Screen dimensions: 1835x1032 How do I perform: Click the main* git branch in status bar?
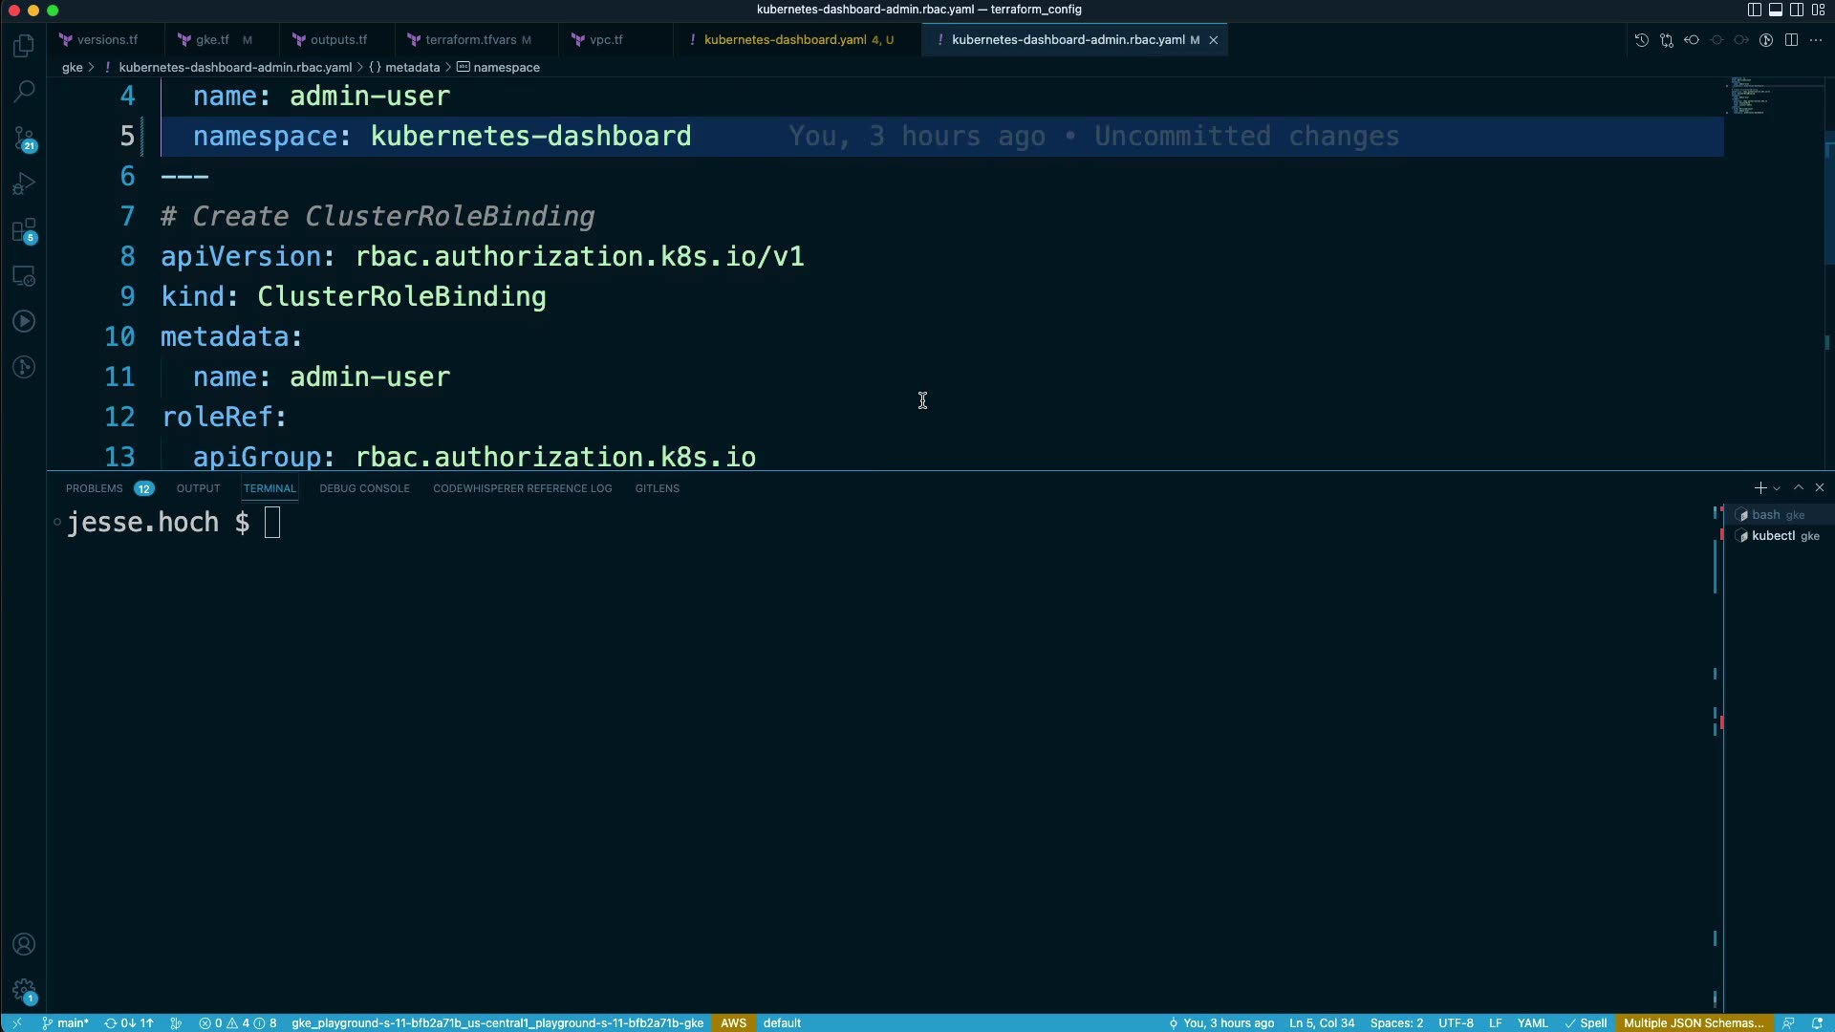pos(66,1022)
